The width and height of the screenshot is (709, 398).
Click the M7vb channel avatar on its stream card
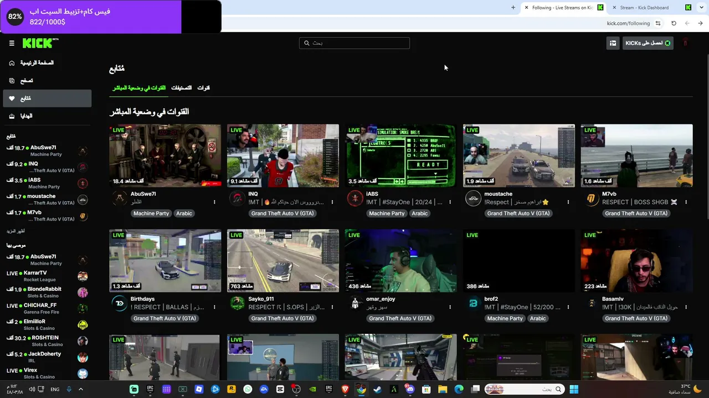(x=591, y=198)
